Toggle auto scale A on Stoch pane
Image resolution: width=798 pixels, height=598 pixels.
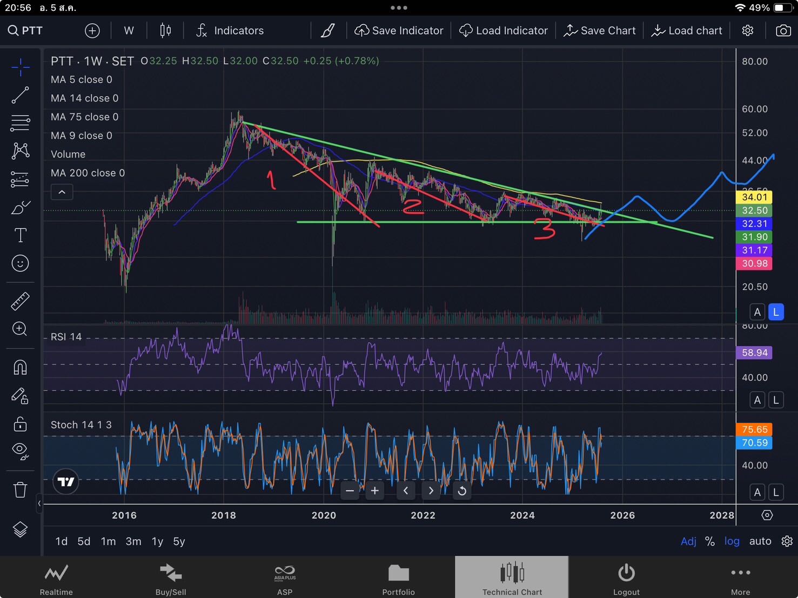point(757,492)
